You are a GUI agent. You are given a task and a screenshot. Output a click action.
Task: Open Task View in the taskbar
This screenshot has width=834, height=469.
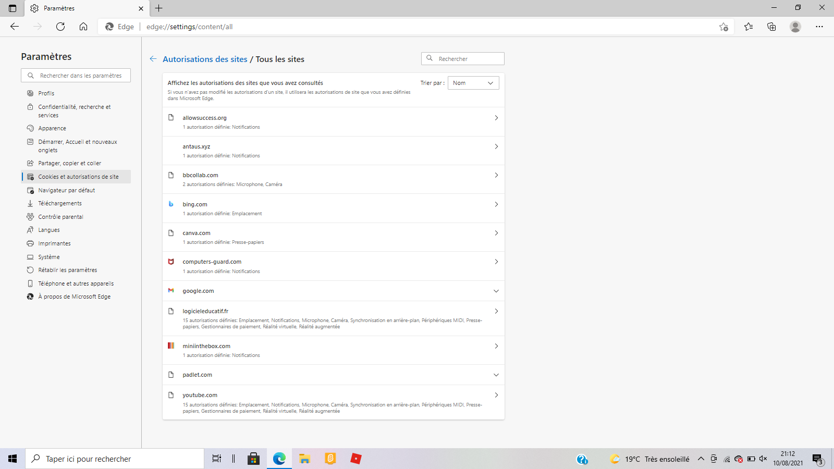pos(217,459)
